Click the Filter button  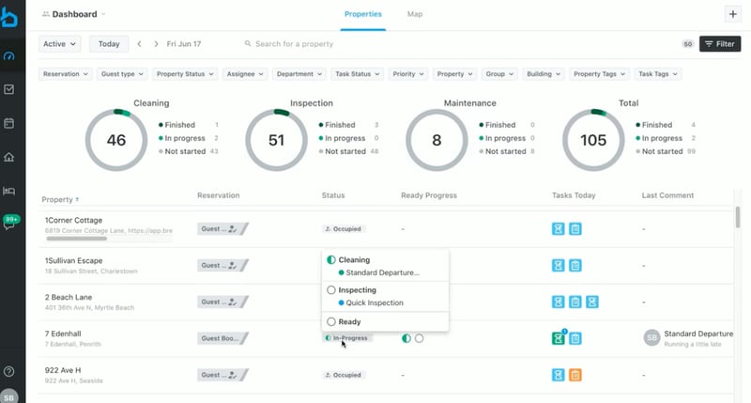[719, 44]
